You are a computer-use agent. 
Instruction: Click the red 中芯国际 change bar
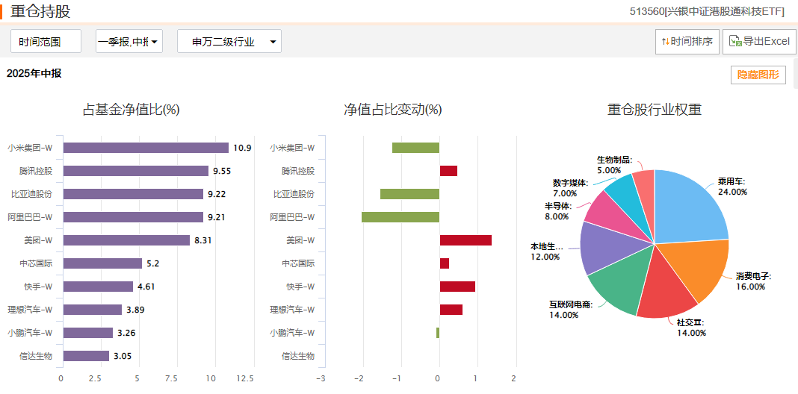(x=445, y=263)
